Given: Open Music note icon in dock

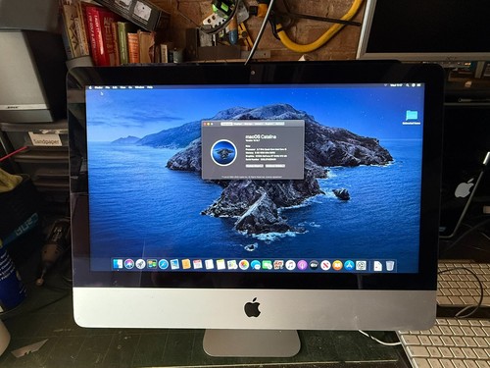Looking at the screenshot, I should [290, 264].
